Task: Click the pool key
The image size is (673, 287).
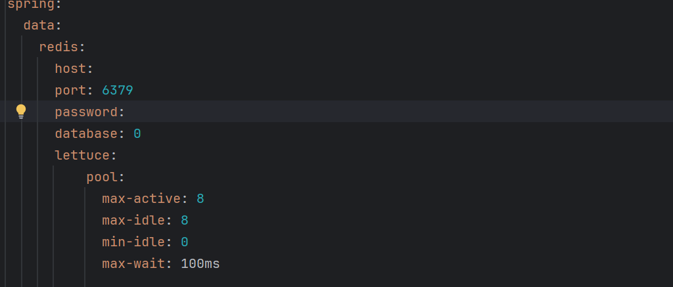Action: point(102,177)
